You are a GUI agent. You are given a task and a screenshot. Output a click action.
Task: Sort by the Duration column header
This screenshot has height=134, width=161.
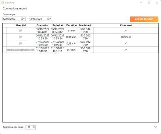(71, 25)
